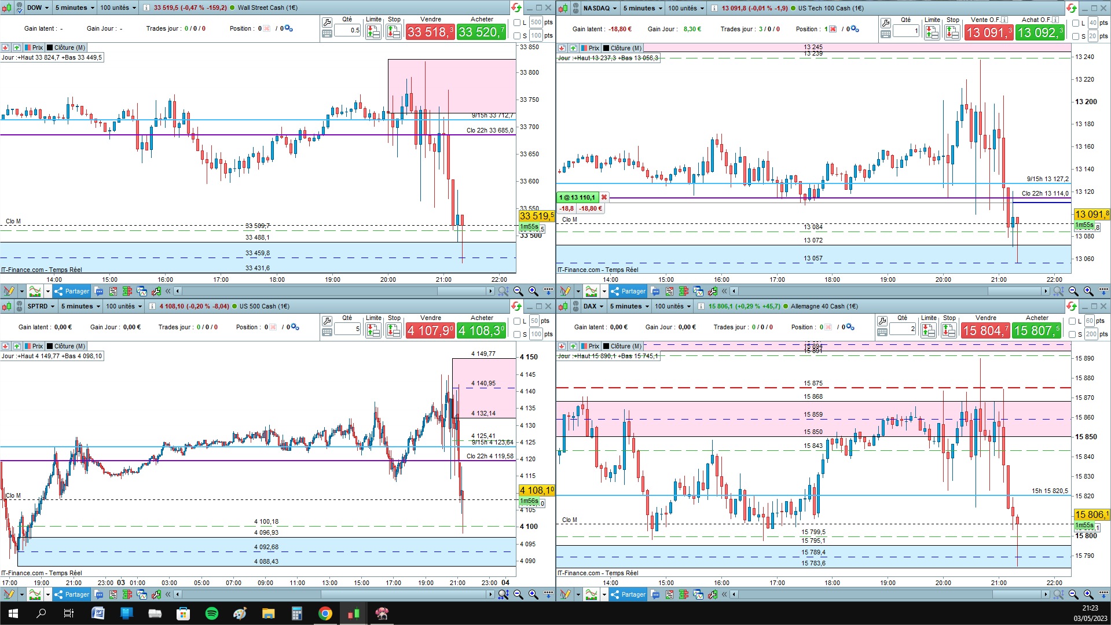The width and height of the screenshot is (1111, 625).
Task: Click the Limite order icon on SPTRD
Action: tap(373, 330)
